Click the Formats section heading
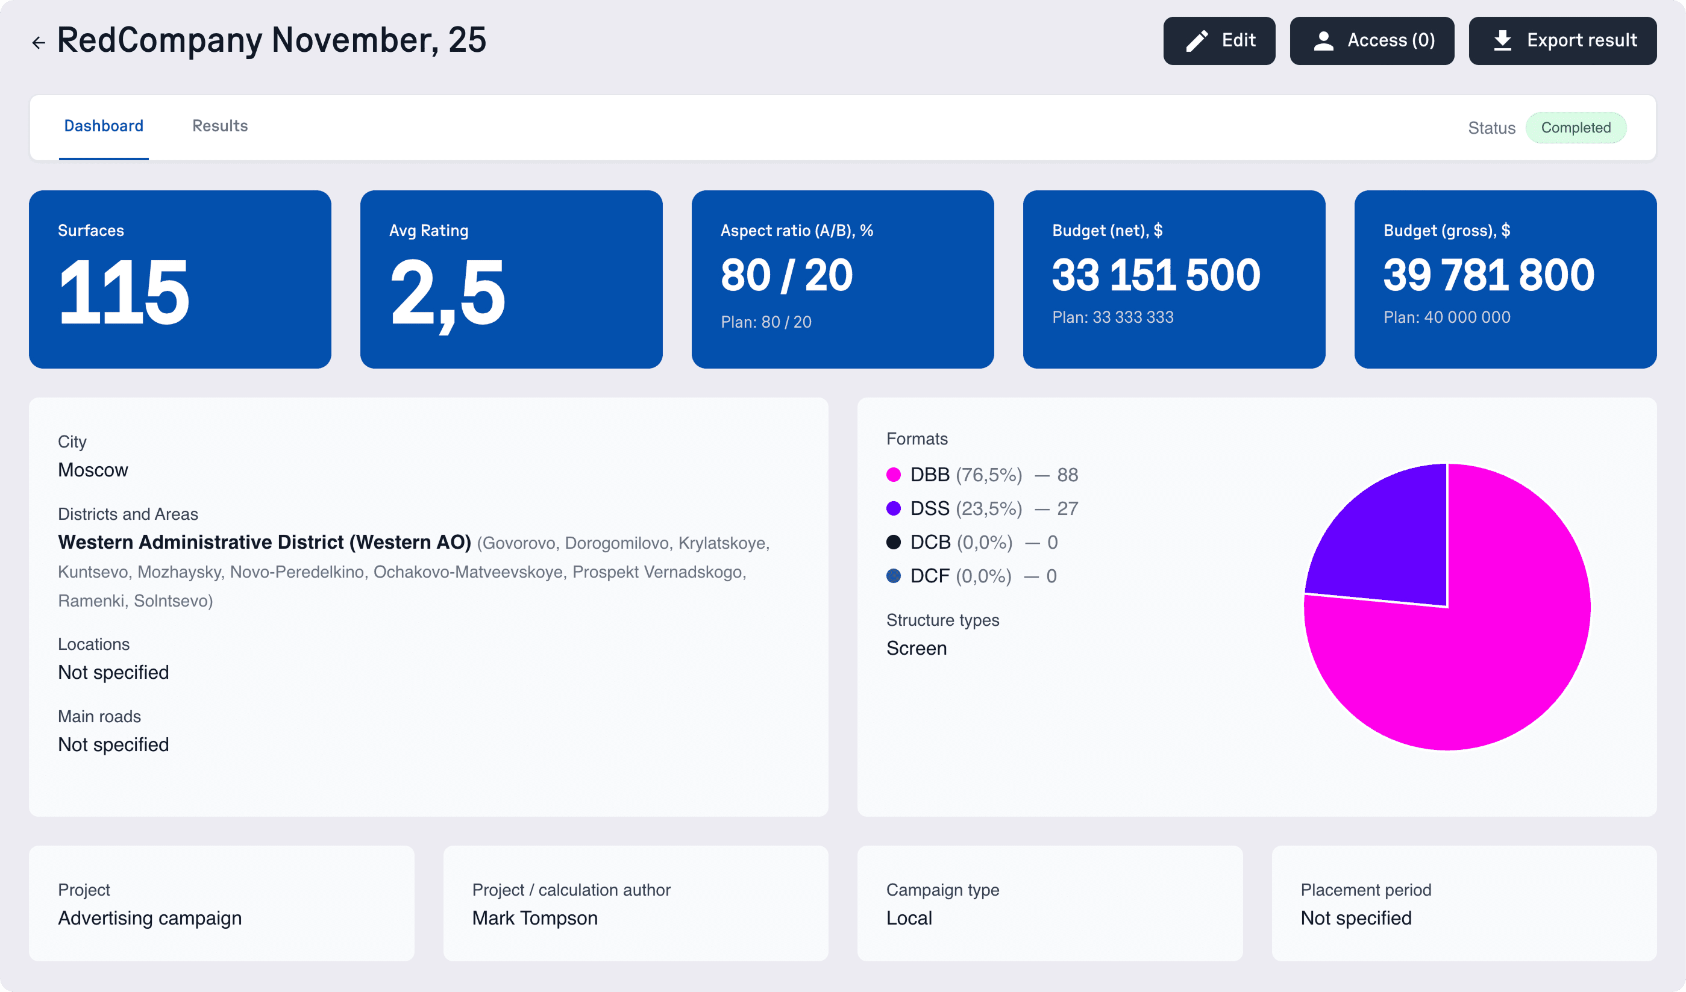1686x992 pixels. [x=917, y=439]
